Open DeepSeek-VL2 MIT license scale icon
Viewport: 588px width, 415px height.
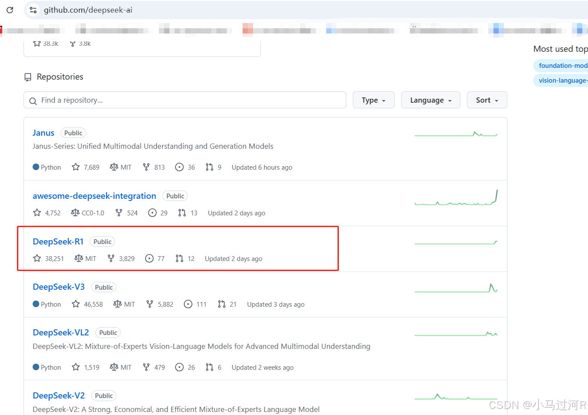click(x=114, y=367)
